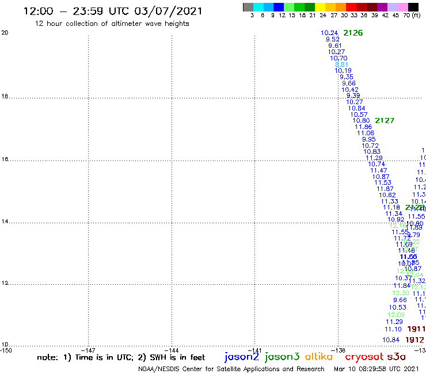Click the jason2 satellite legend label

(242, 357)
